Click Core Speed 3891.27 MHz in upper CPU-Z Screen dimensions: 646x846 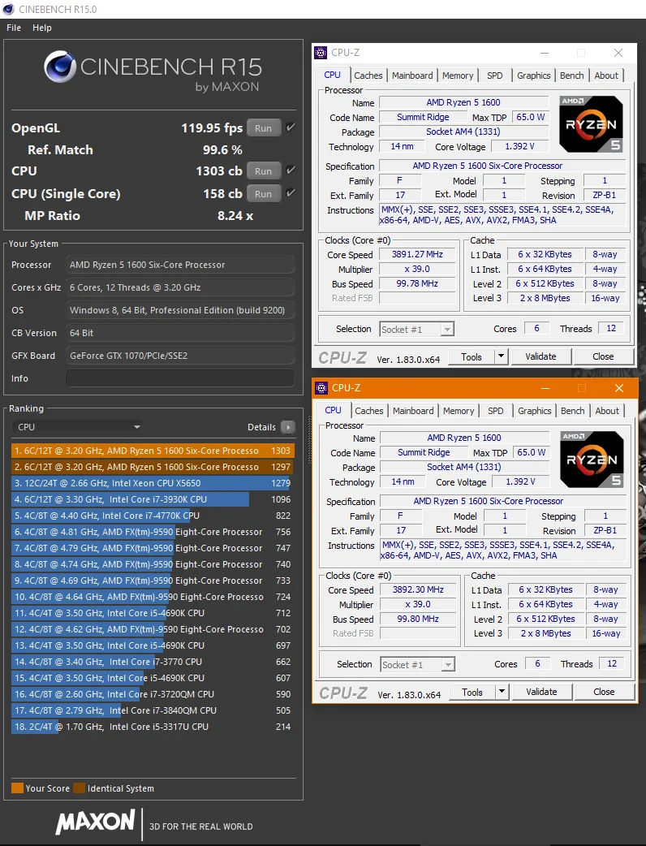tap(417, 254)
